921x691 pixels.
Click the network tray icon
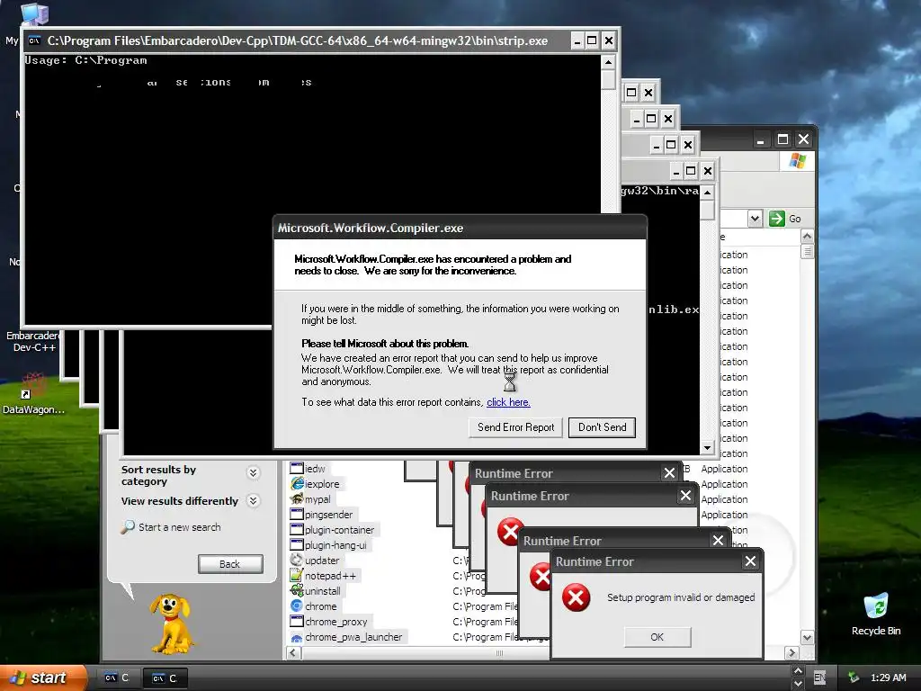(x=854, y=678)
